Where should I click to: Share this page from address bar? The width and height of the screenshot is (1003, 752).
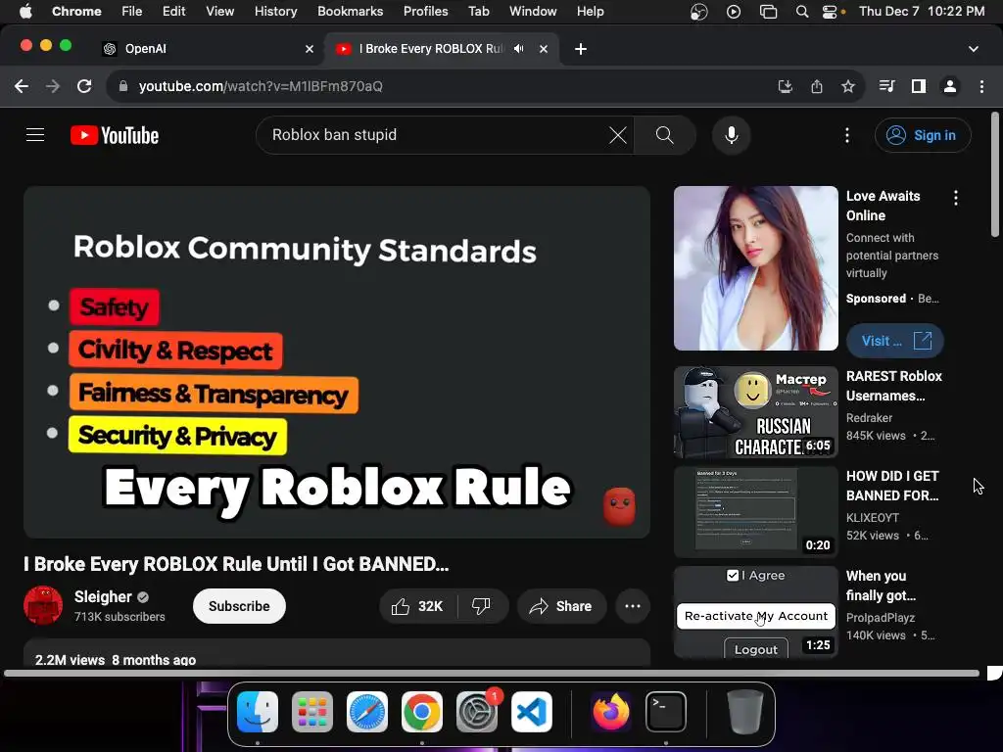[817, 86]
